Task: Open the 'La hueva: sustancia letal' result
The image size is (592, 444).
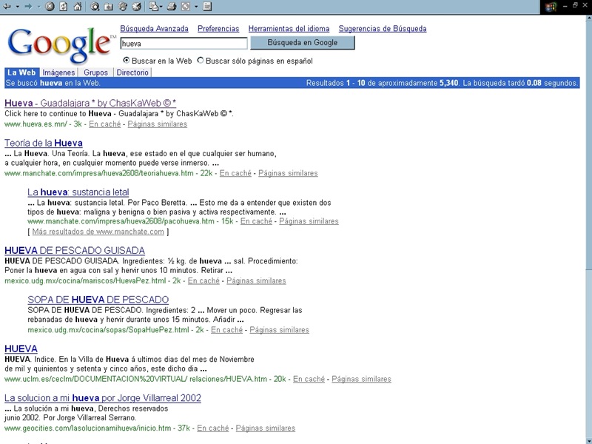Action: (78, 192)
